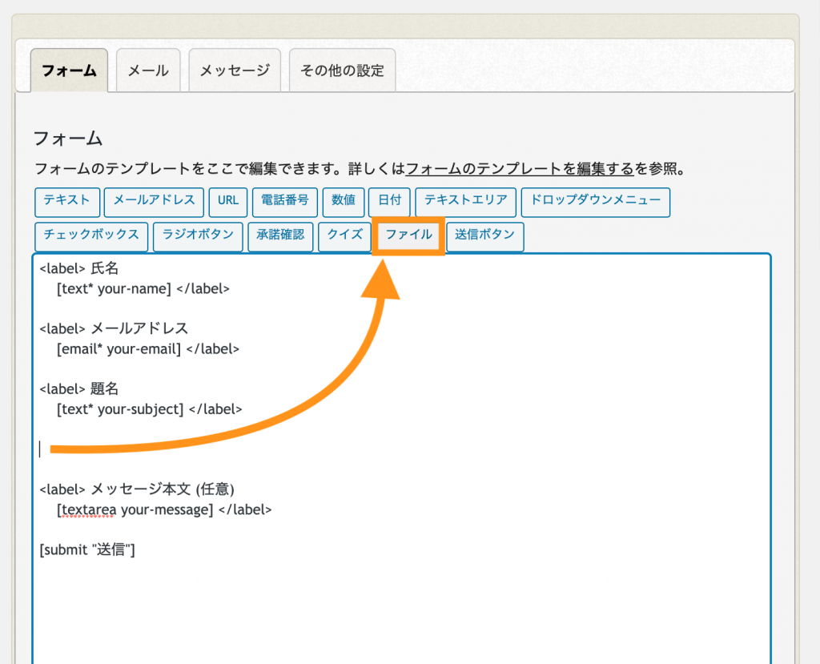Insert a 送信ボタン (submit) form tag
The width and height of the screenshot is (820, 664).
click(x=484, y=237)
